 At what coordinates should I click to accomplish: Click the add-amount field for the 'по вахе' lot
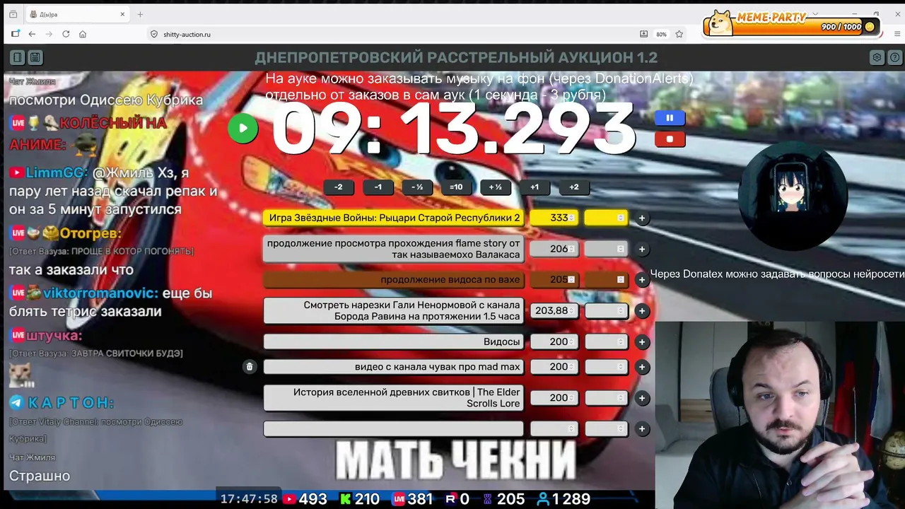(x=606, y=280)
